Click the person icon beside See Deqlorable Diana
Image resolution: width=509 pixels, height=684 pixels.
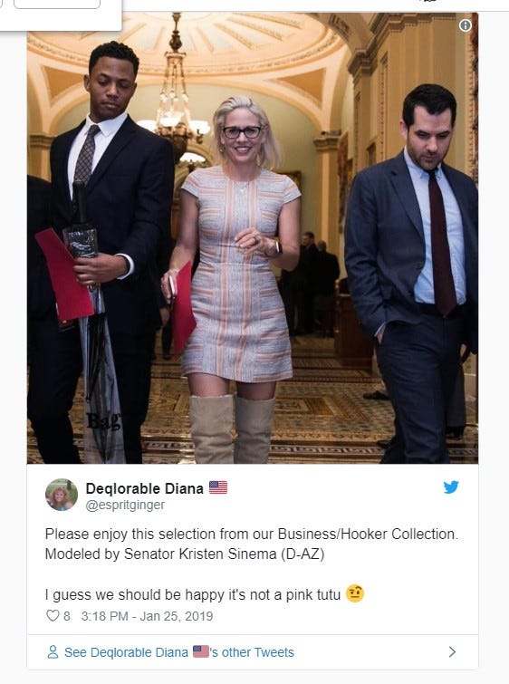point(53,652)
